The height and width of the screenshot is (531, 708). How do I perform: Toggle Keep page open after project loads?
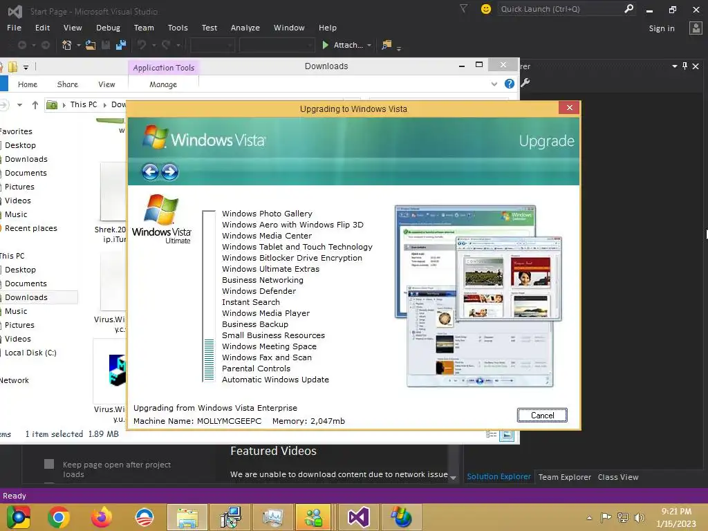49,464
